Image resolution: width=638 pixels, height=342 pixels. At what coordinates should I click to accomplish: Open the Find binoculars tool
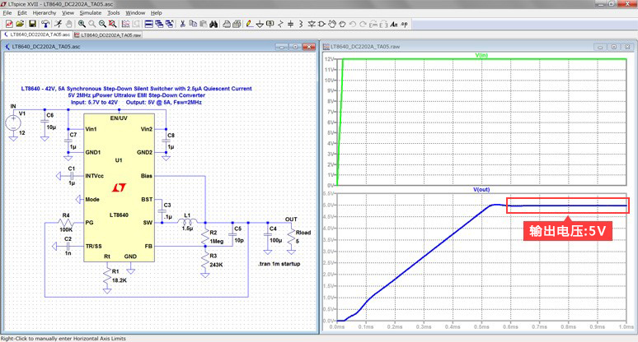[213, 24]
